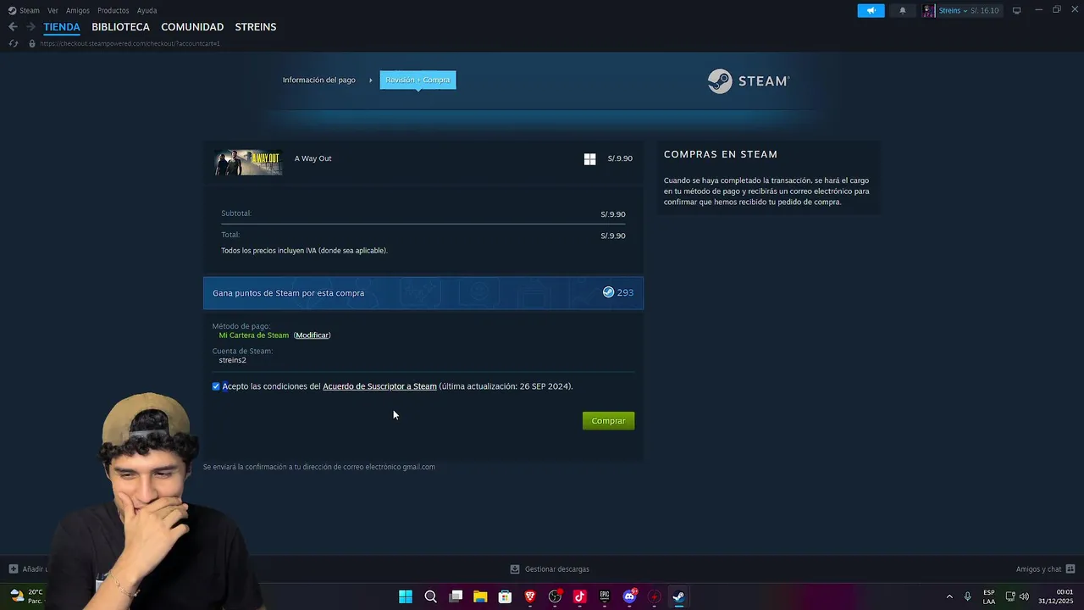1084x610 pixels.
Task: Click the Comprar button
Action: click(x=608, y=421)
